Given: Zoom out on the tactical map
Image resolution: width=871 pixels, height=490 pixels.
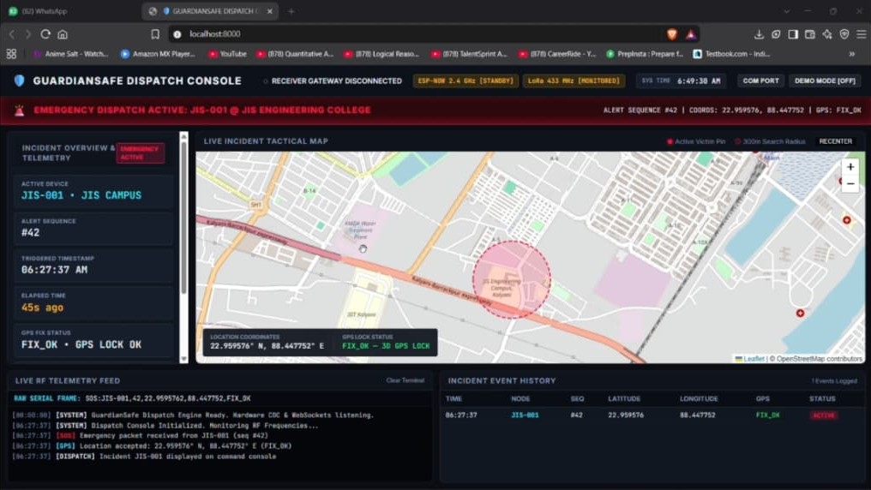Looking at the screenshot, I should pos(850,183).
